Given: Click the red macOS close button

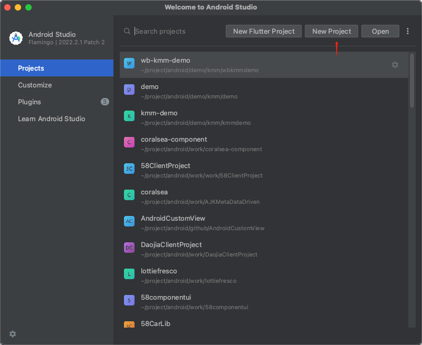Looking at the screenshot, I should coord(7,7).
